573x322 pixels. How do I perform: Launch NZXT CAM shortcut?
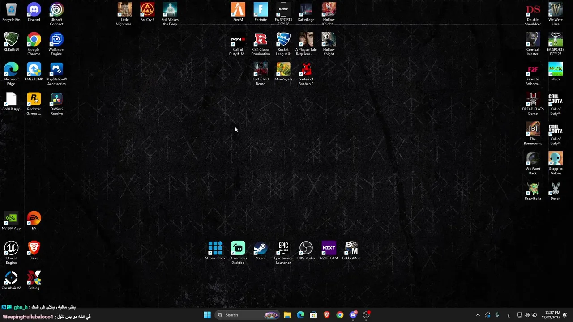tap(329, 251)
